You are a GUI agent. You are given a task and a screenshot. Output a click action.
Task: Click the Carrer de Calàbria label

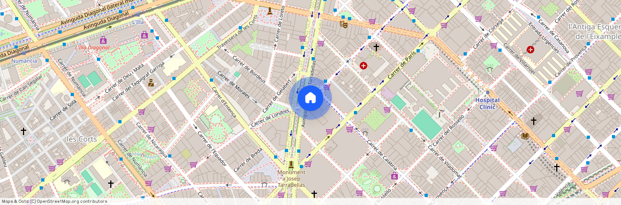(x=382, y=155)
